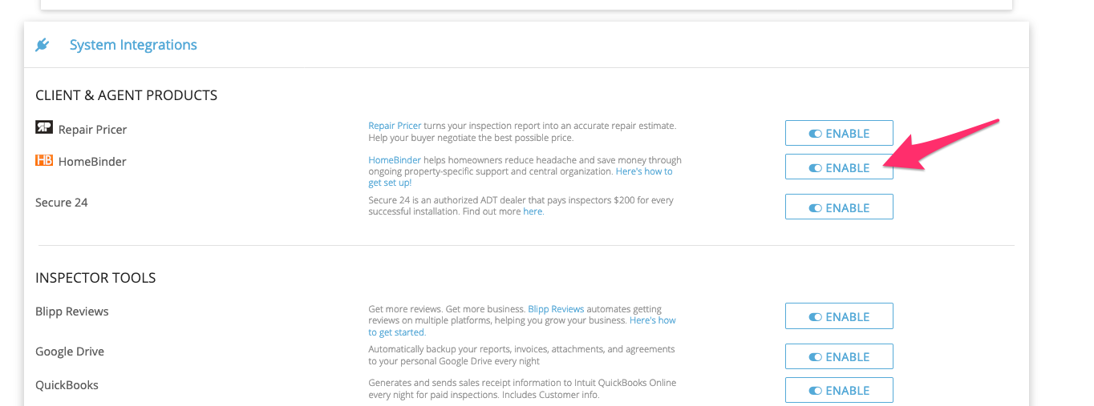1094x406 pixels.
Task: Click the QuickBooks tool name
Action: (x=67, y=385)
